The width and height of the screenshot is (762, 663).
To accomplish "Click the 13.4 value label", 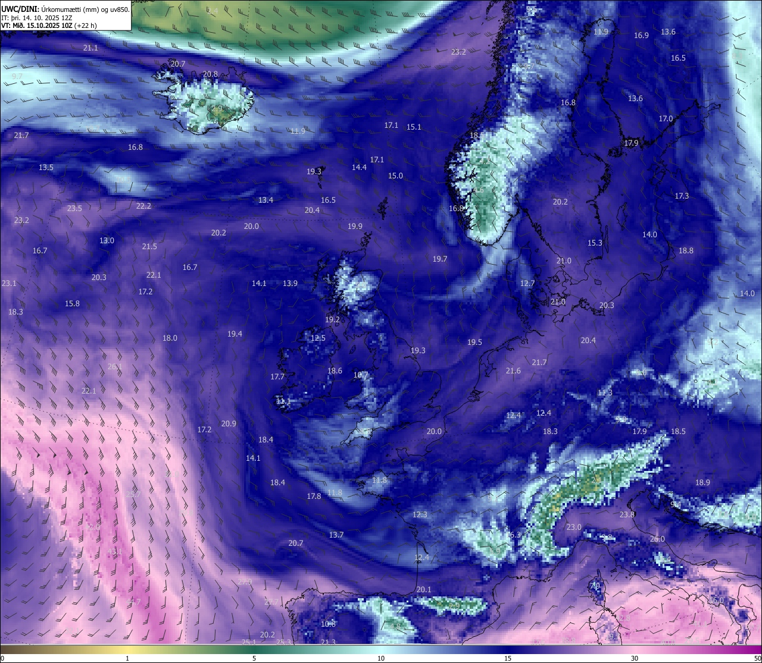I will 266,200.
